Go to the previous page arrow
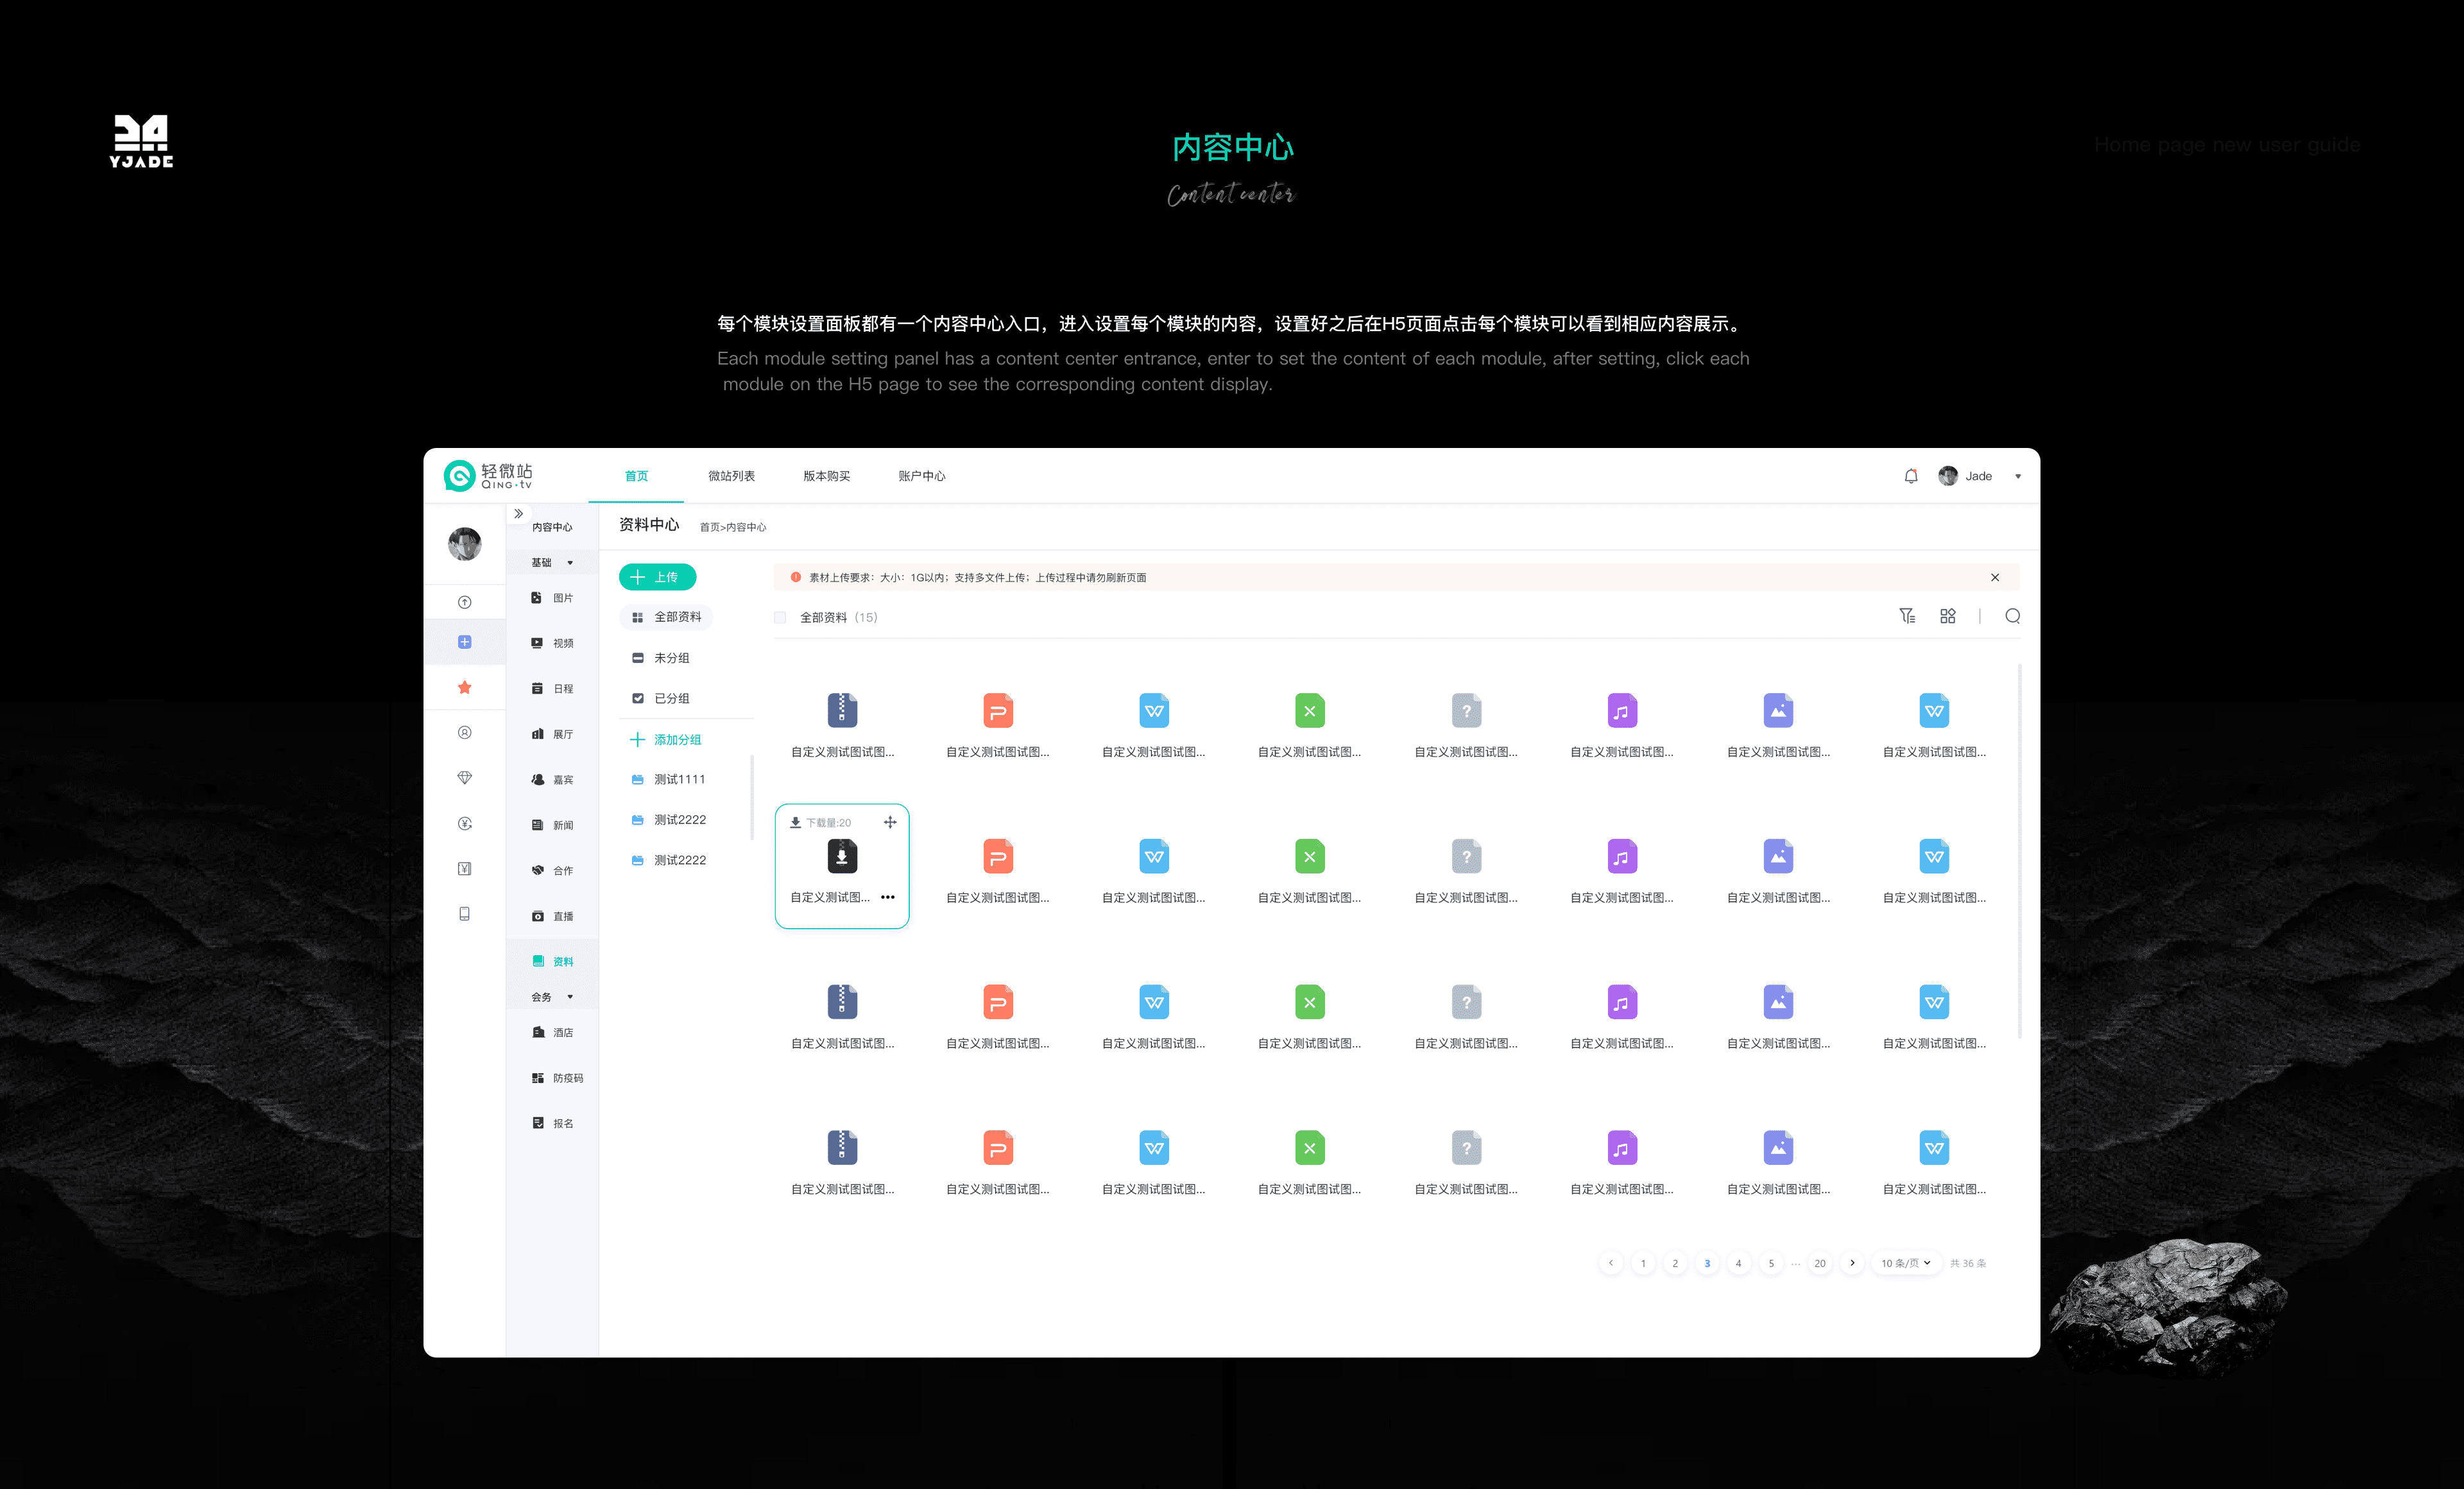Screen dimensions: 2464x1489 (1610, 1263)
